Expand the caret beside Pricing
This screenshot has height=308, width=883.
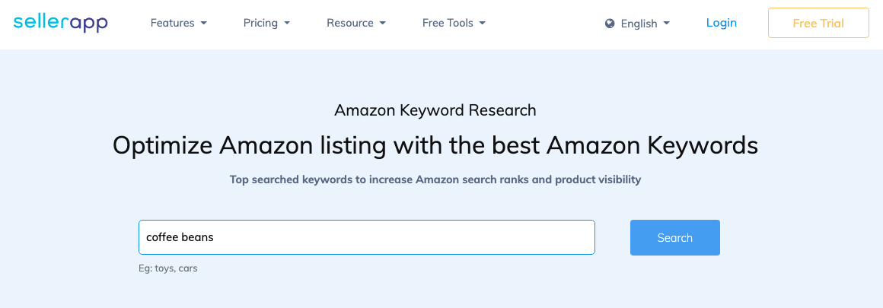pyautogui.click(x=287, y=23)
